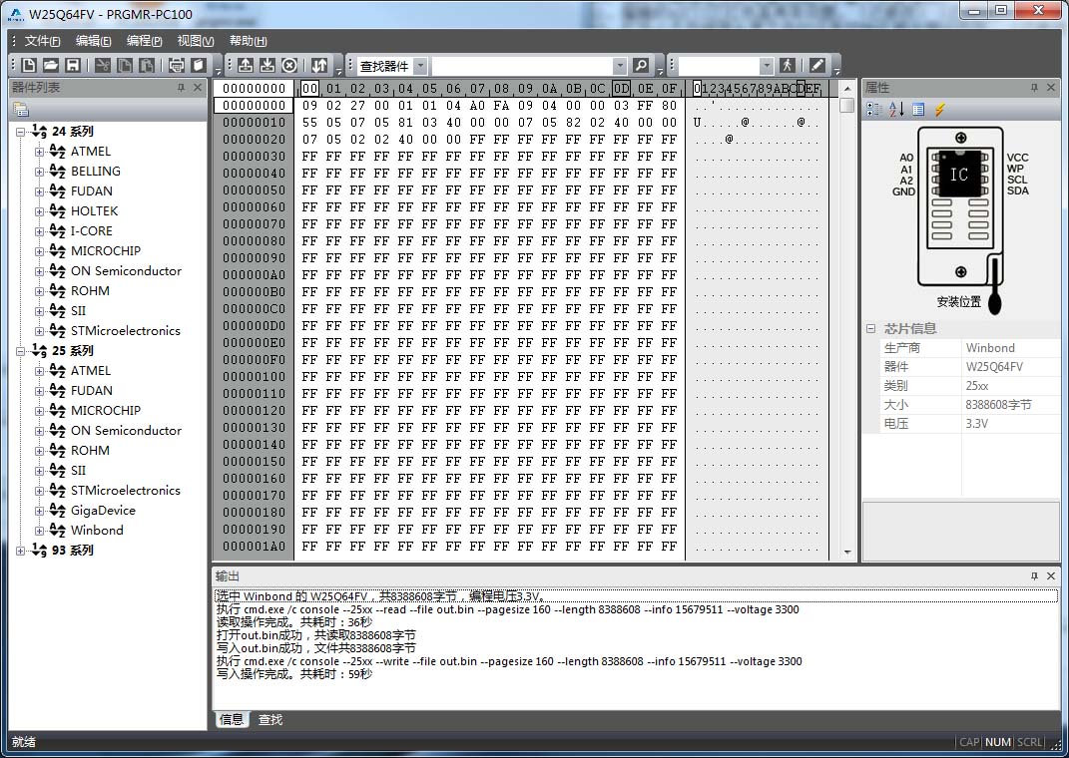Click the Copy toolbar icon
The height and width of the screenshot is (758, 1069).
tap(125, 66)
